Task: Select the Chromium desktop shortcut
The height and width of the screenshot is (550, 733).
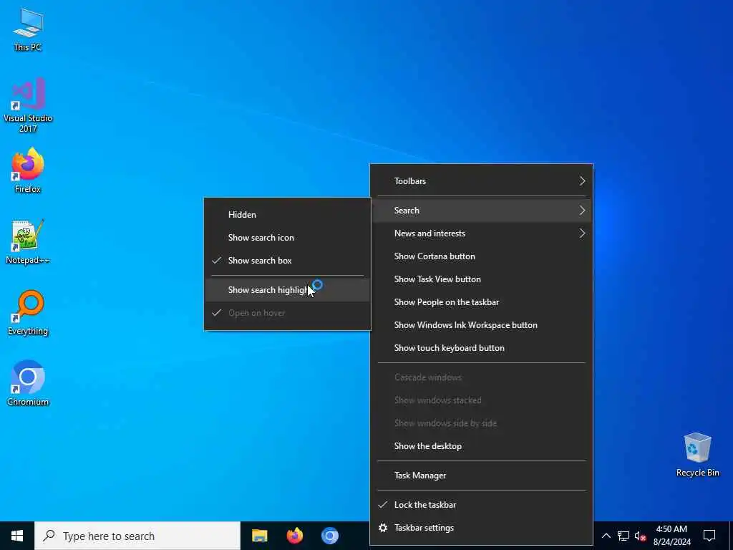Action: pos(28,384)
